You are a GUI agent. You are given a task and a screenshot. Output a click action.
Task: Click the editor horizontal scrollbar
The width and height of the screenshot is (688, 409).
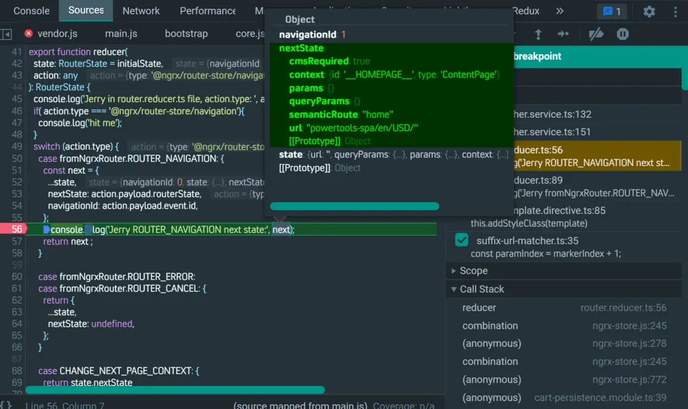(x=175, y=390)
